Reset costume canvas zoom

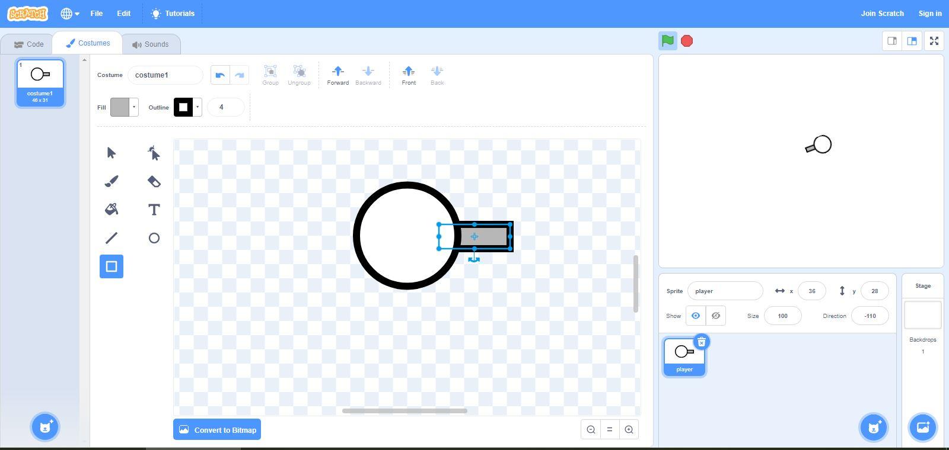point(610,430)
